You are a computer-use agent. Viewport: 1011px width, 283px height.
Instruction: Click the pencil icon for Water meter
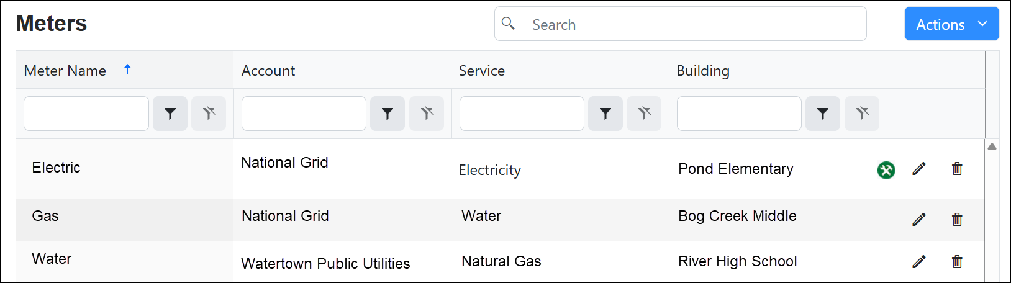tap(919, 261)
